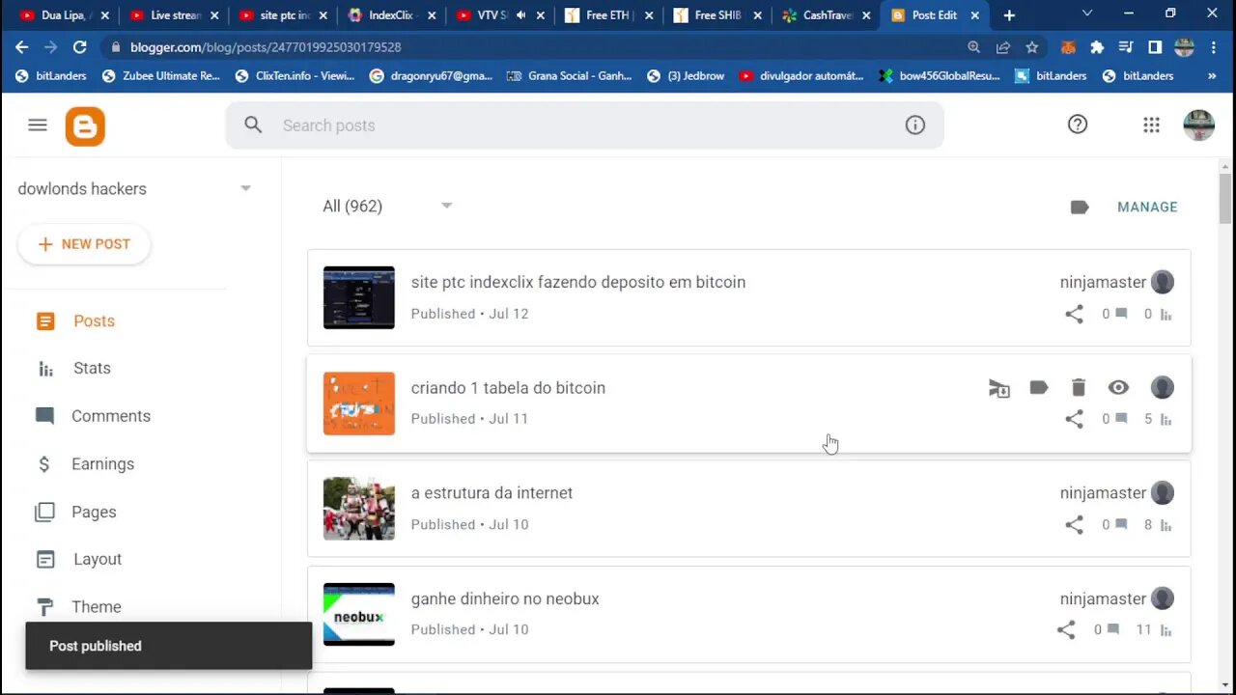1236x695 pixels.
Task: Share the estrutura da internet post
Action: click(x=1074, y=525)
